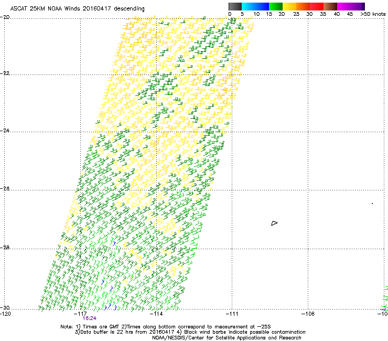This screenshot has width=388, height=341.
Task: Select the green 15-20 knots legend segment
Action: (276, 6)
